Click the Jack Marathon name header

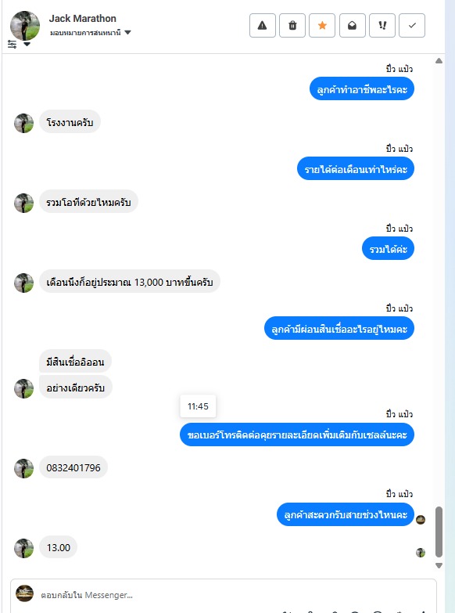[82, 18]
